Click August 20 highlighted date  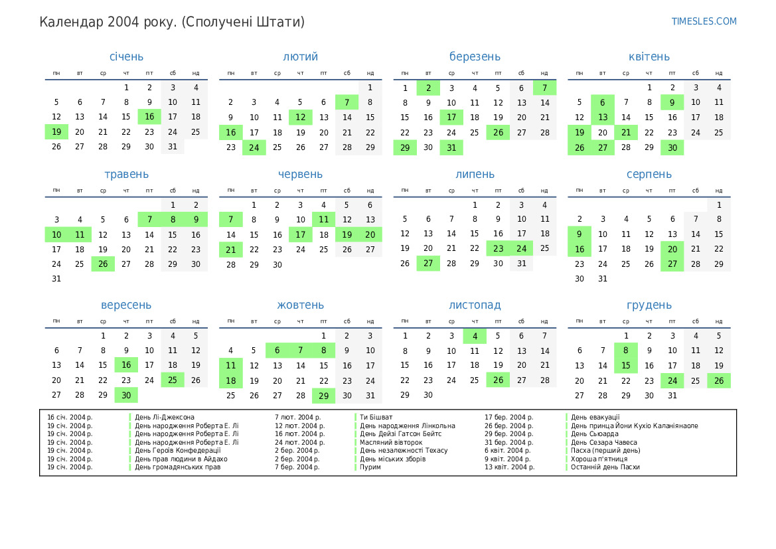tap(672, 249)
